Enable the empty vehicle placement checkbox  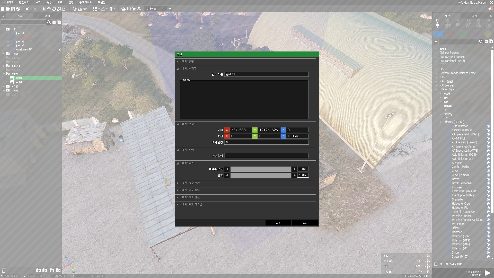(436, 264)
